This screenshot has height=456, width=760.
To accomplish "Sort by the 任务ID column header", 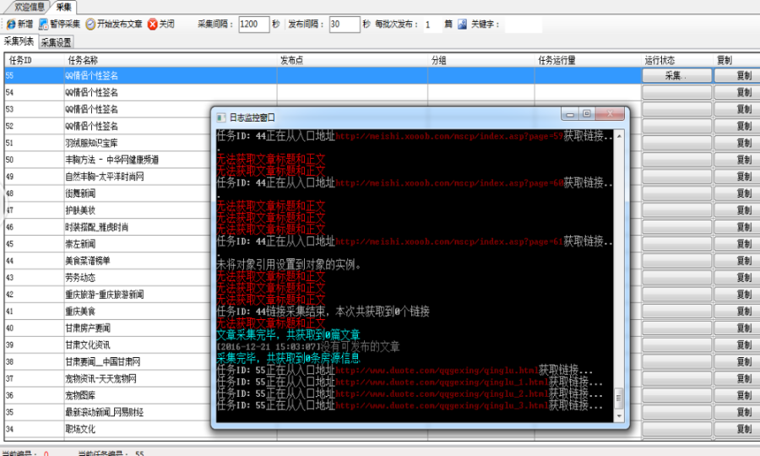I will pyautogui.click(x=34, y=60).
